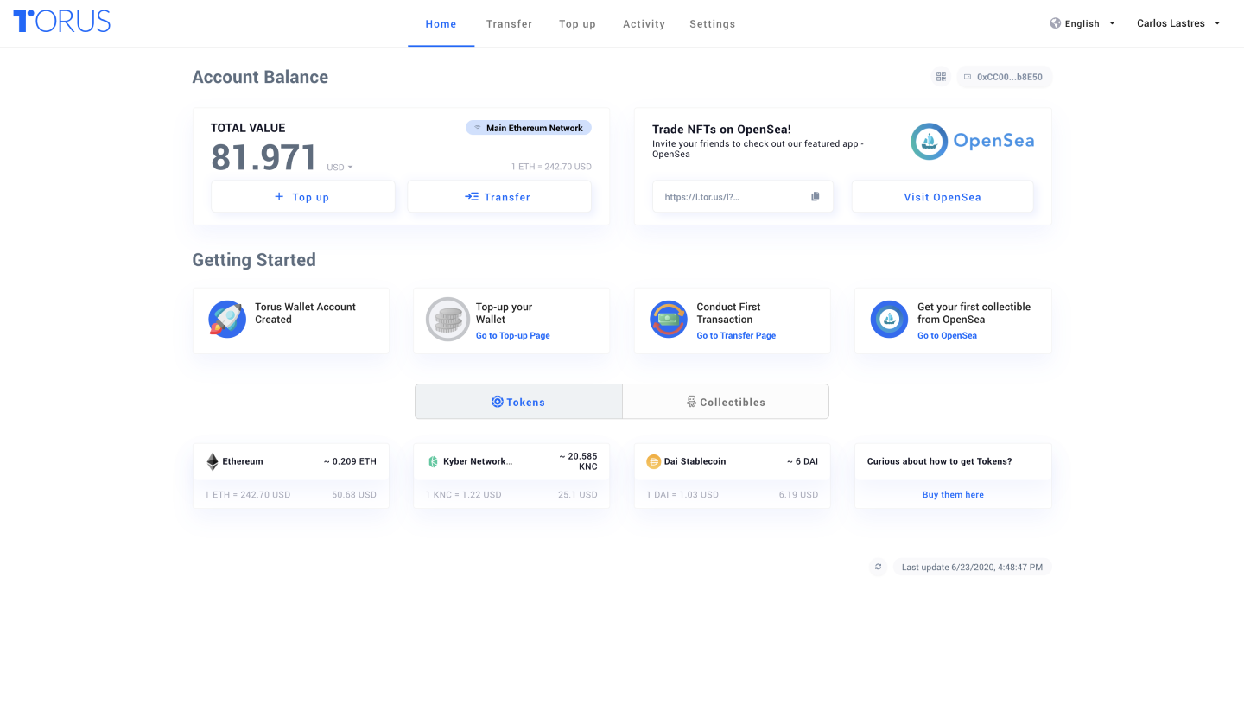Click the globe language icon
The width and height of the screenshot is (1244, 717).
[1056, 23]
